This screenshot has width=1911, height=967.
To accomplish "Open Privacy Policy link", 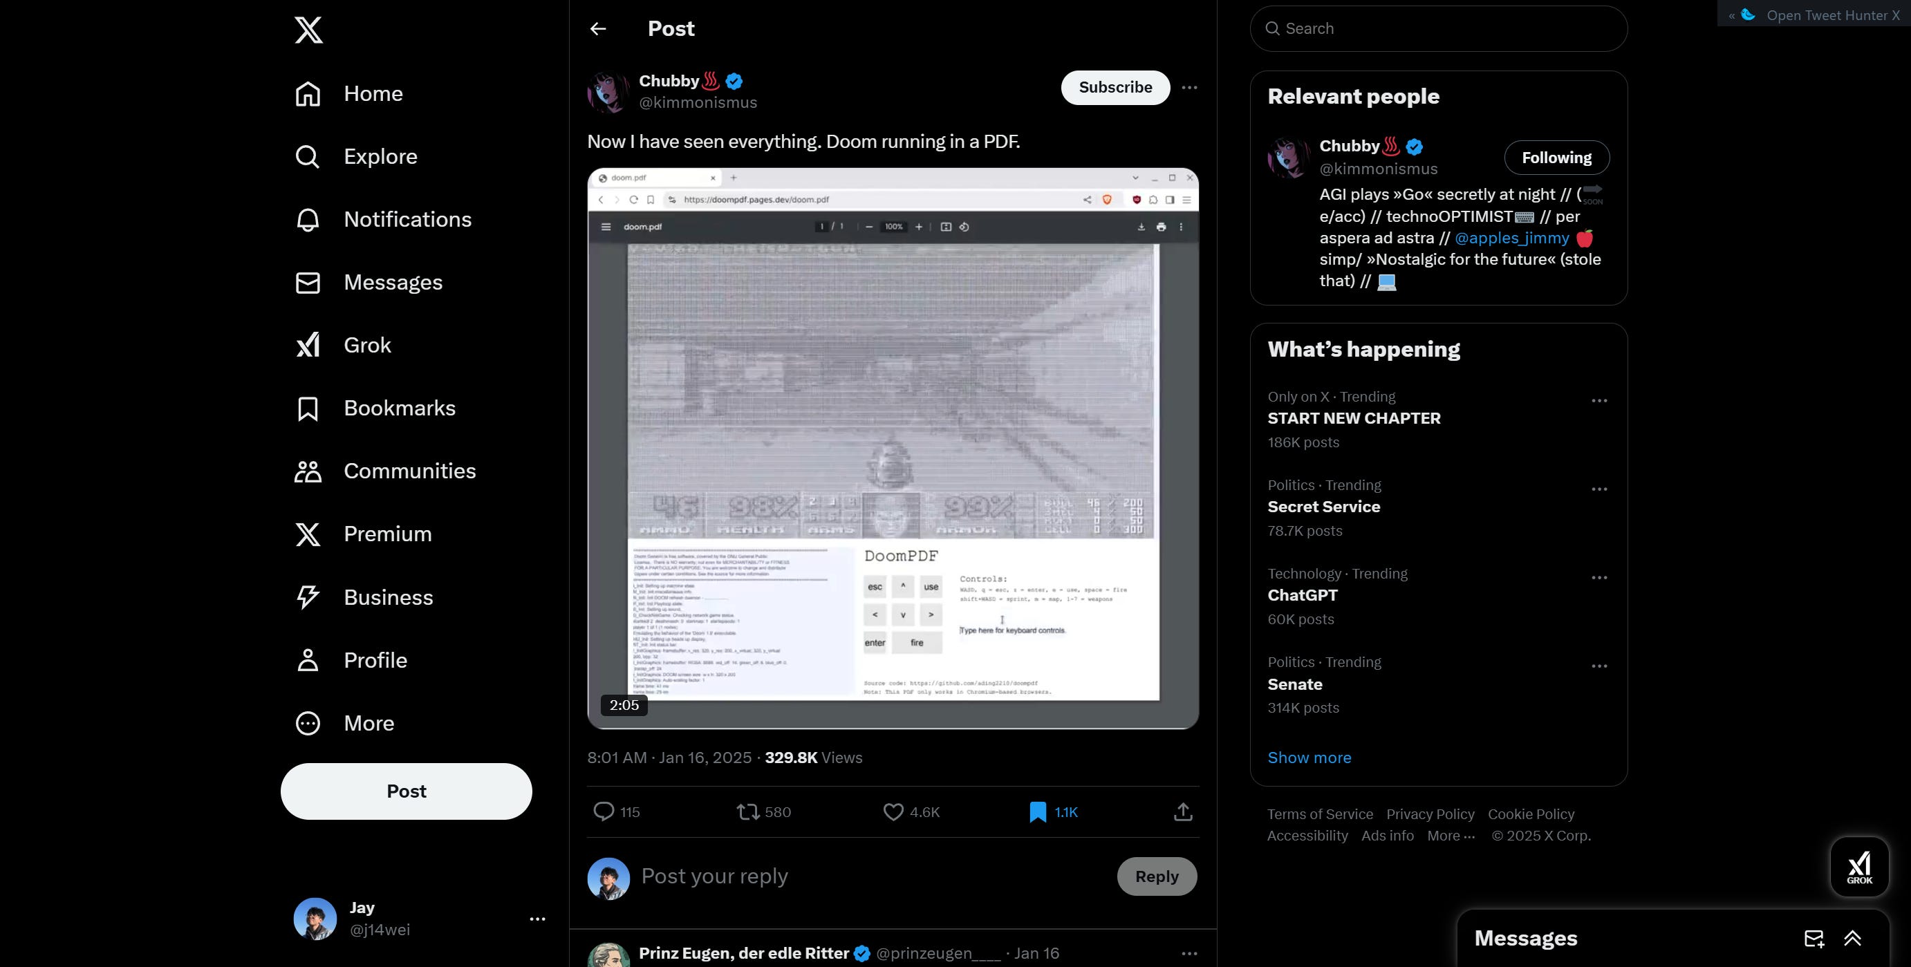I will (1430, 814).
